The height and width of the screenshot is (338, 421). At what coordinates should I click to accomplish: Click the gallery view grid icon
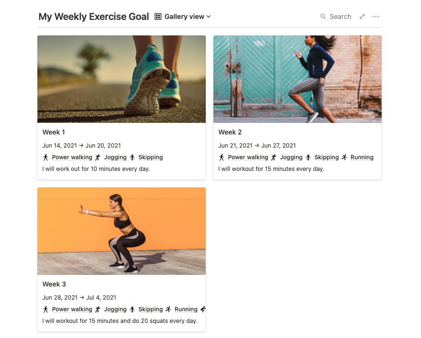(158, 17)
